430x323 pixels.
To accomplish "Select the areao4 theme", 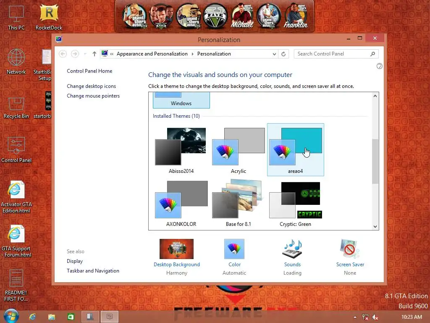I will coord(295,150).
